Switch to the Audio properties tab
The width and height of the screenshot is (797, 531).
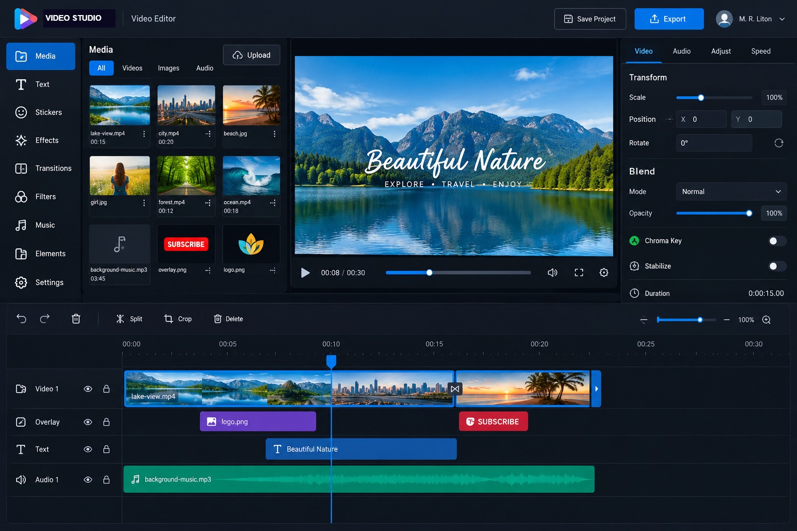point(681,51)
